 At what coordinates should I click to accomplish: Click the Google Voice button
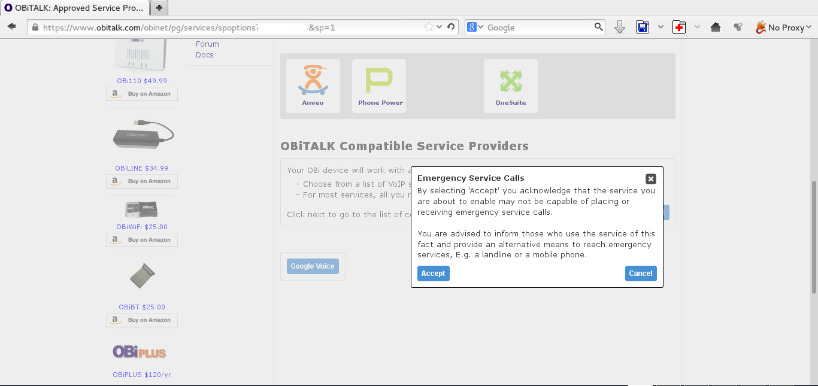(313, 266)
